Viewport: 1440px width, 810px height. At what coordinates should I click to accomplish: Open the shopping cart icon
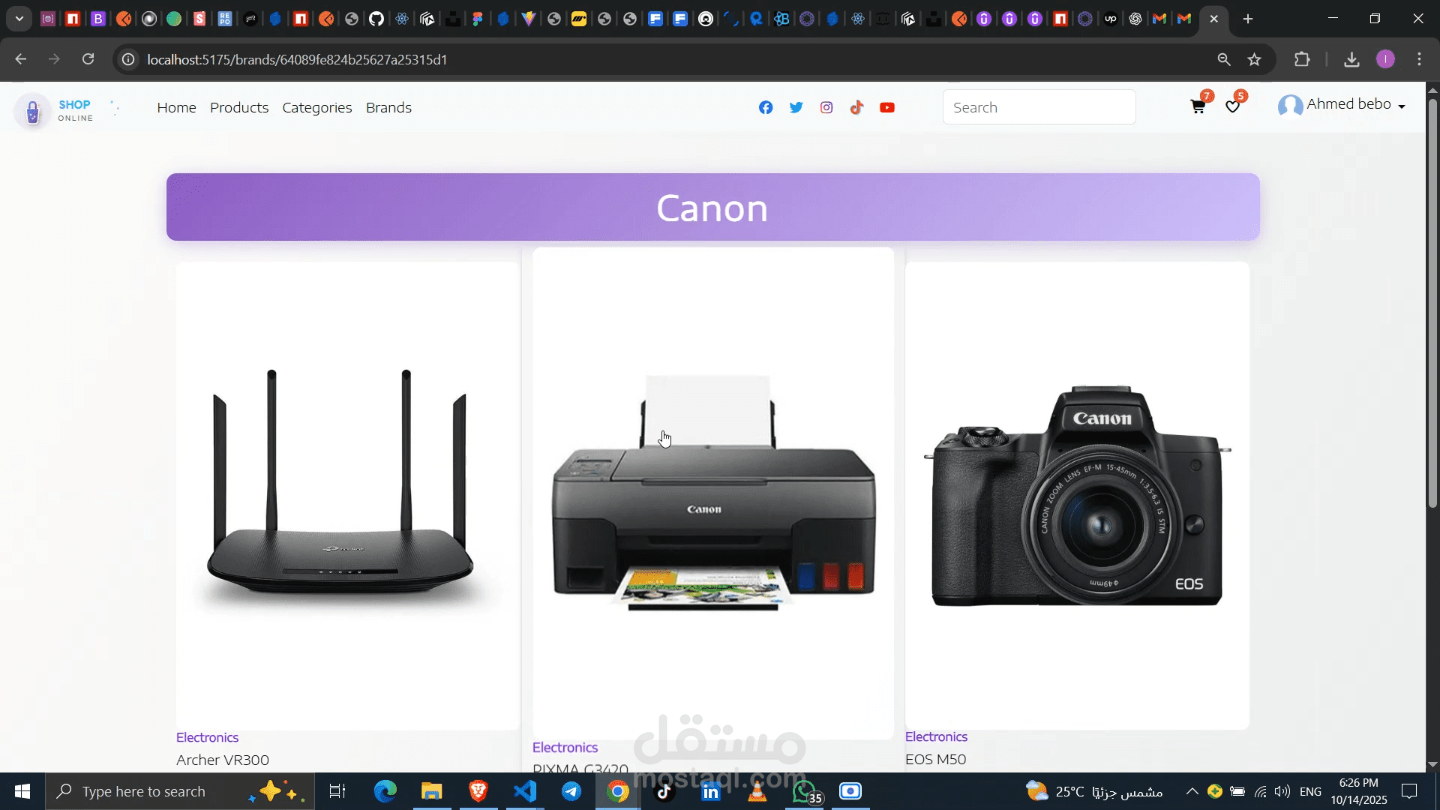1198,106
